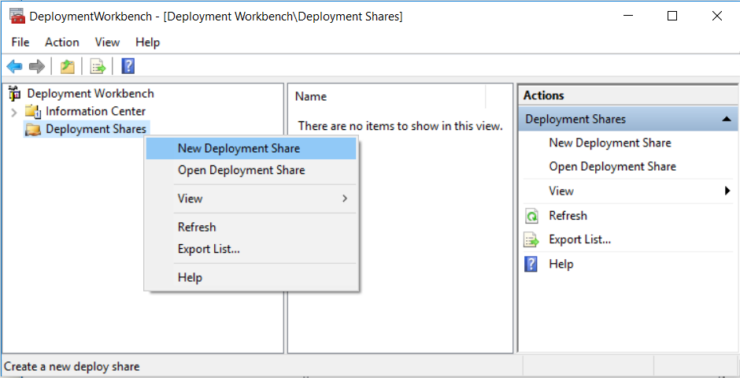Click 'There are no items to show' text
The height and width of the screenshot is (378, 740).
[x=400, y=126]
